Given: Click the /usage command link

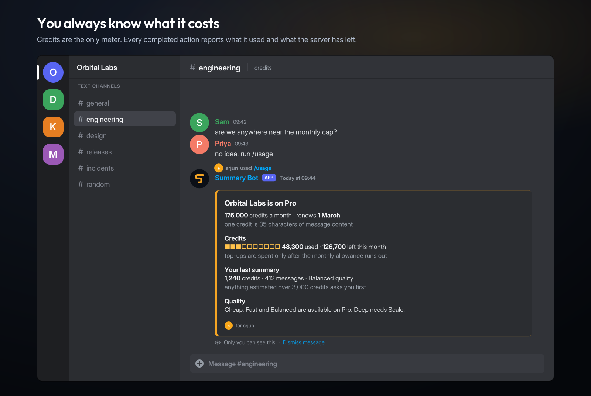Looking at the screenshot, I should tap(263, 168).
